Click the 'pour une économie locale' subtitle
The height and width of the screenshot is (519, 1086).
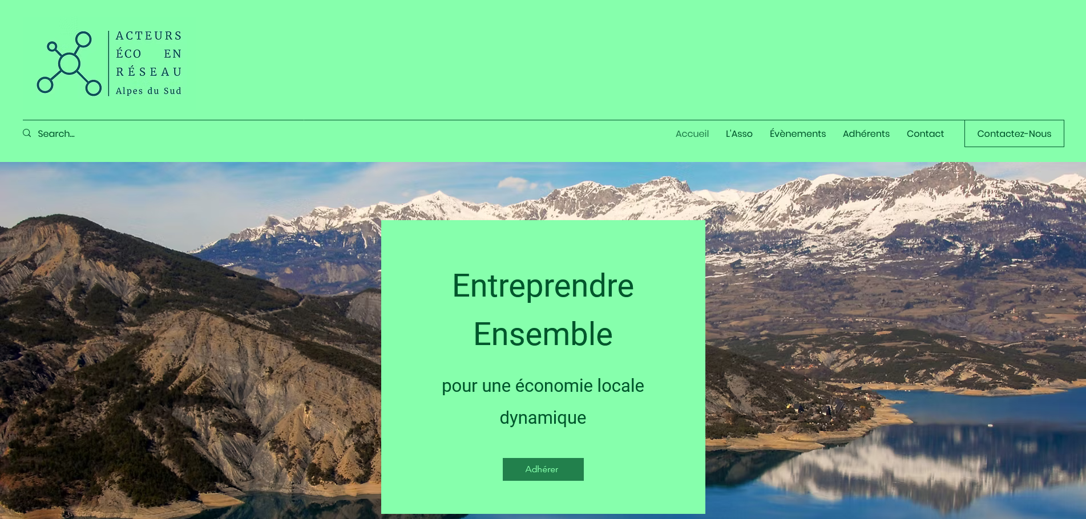point(543,386)
